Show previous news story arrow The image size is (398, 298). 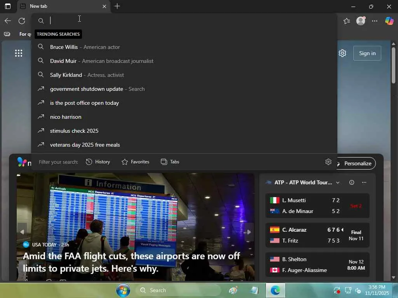click(22, 232)
